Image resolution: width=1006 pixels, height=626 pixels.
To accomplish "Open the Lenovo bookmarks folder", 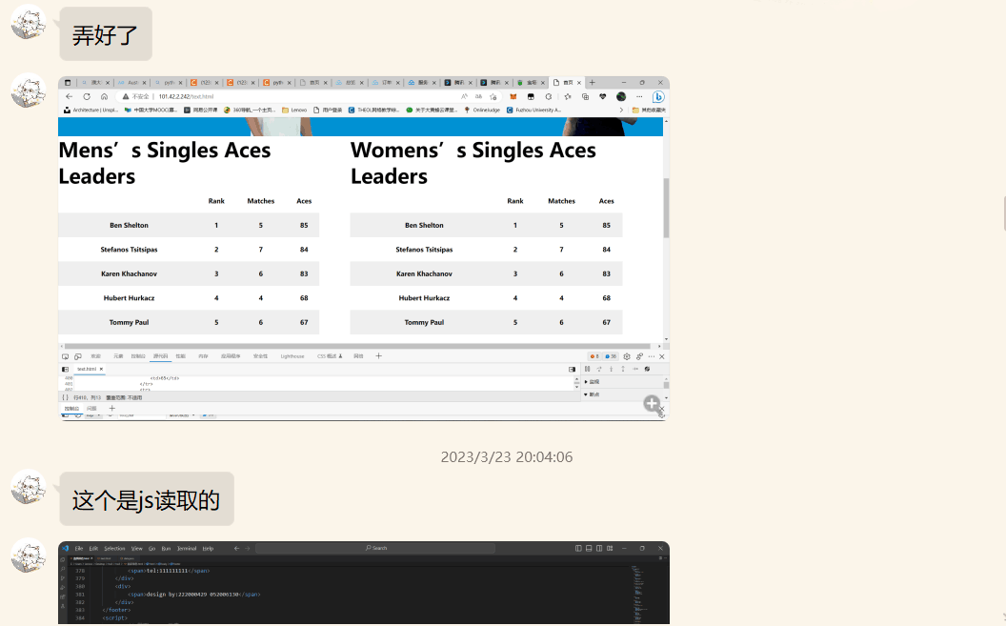I will (294, 110).
